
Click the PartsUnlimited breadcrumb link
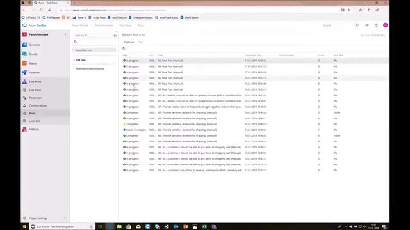(x=104, y=26)
